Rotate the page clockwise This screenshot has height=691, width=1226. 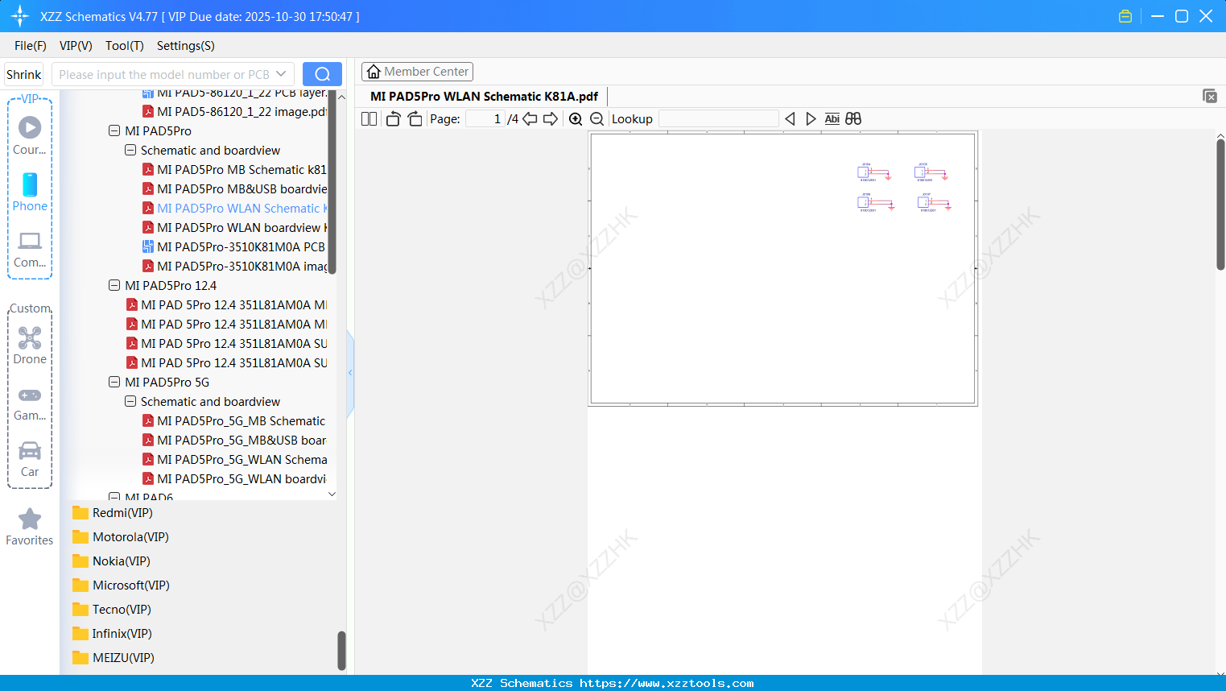[415, 119]
